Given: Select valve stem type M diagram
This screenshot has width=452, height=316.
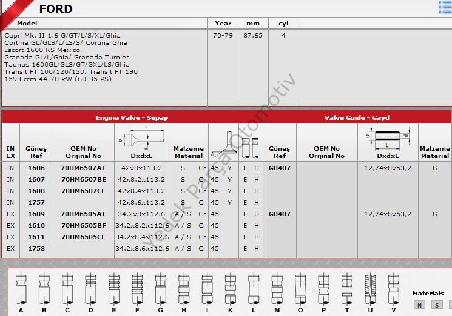Looking at the screenshot, I should tap(277, 289).
